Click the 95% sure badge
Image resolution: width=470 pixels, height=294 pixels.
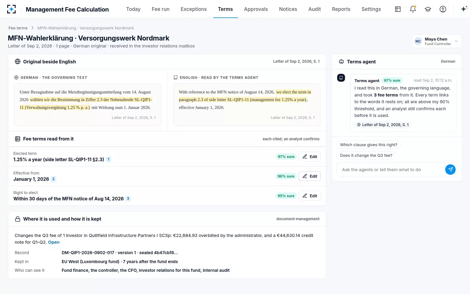[x=286, y=196]
